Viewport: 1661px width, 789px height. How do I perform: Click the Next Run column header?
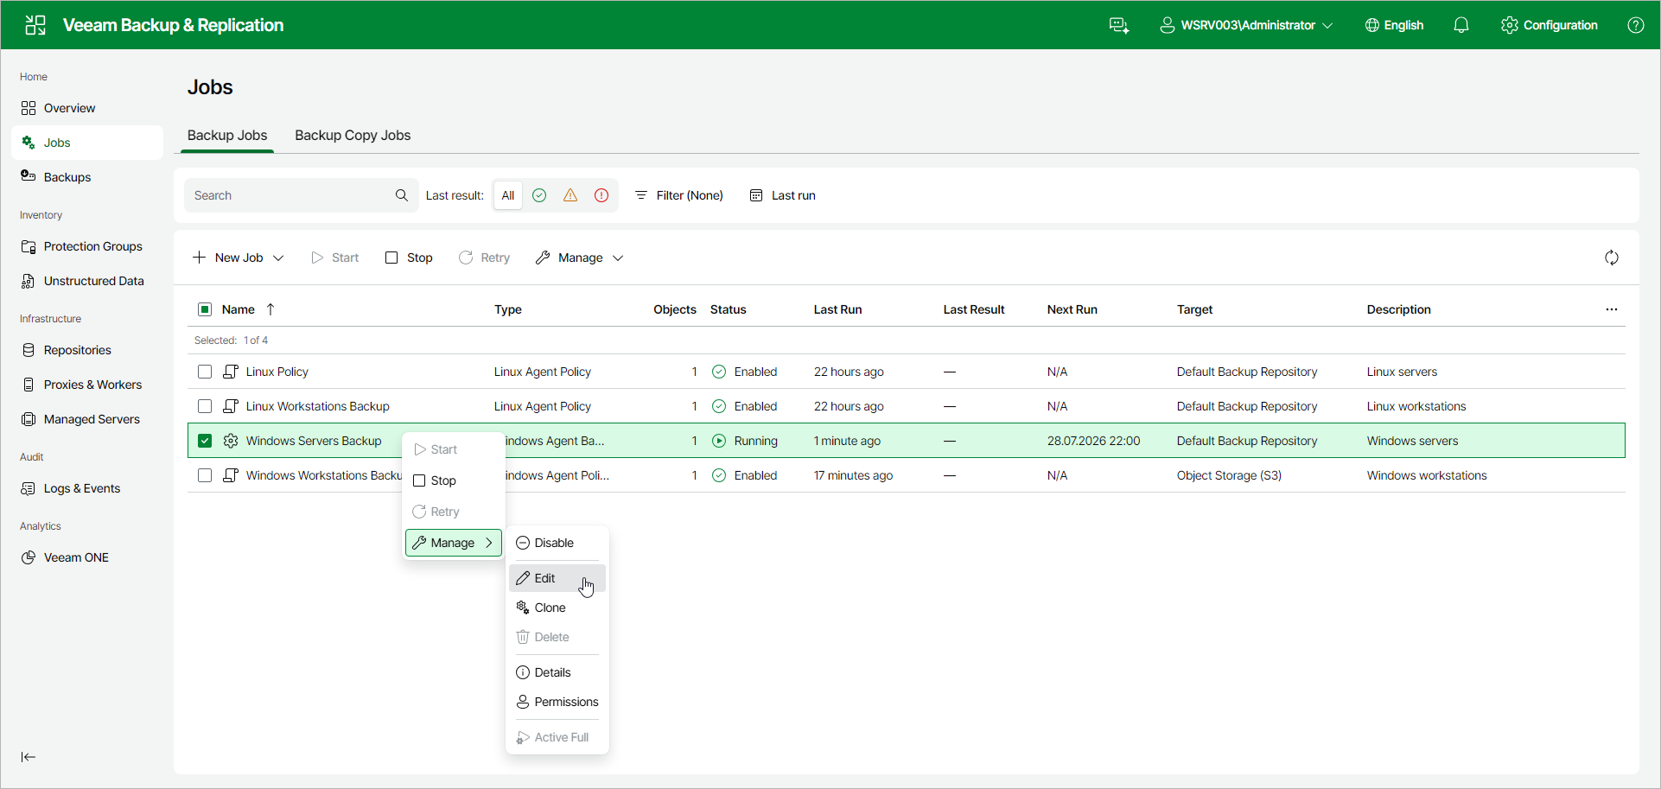[1072, 309]
